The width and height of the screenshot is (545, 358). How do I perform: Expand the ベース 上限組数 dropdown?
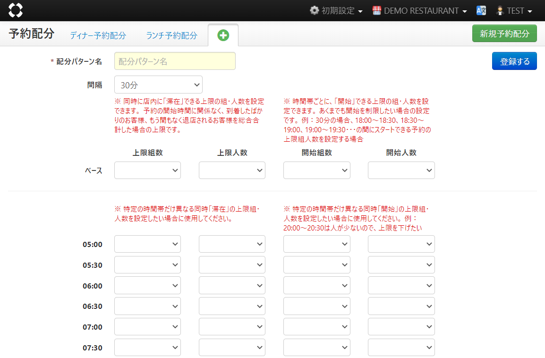click(x=147, y=170)
